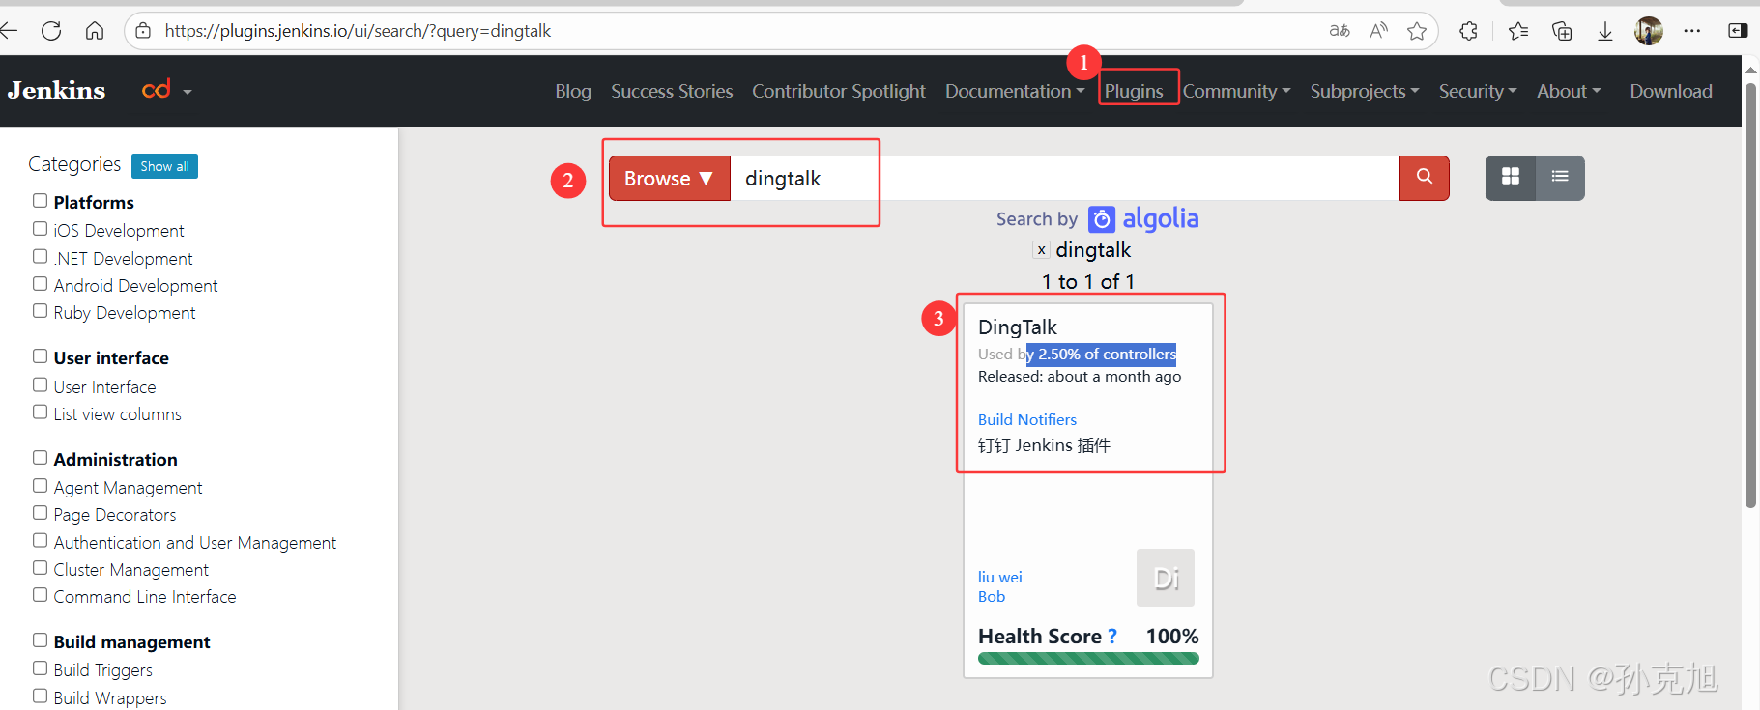Expand the Documentation dropdown menu
Screen dimensions: 1760x710
1015,91
